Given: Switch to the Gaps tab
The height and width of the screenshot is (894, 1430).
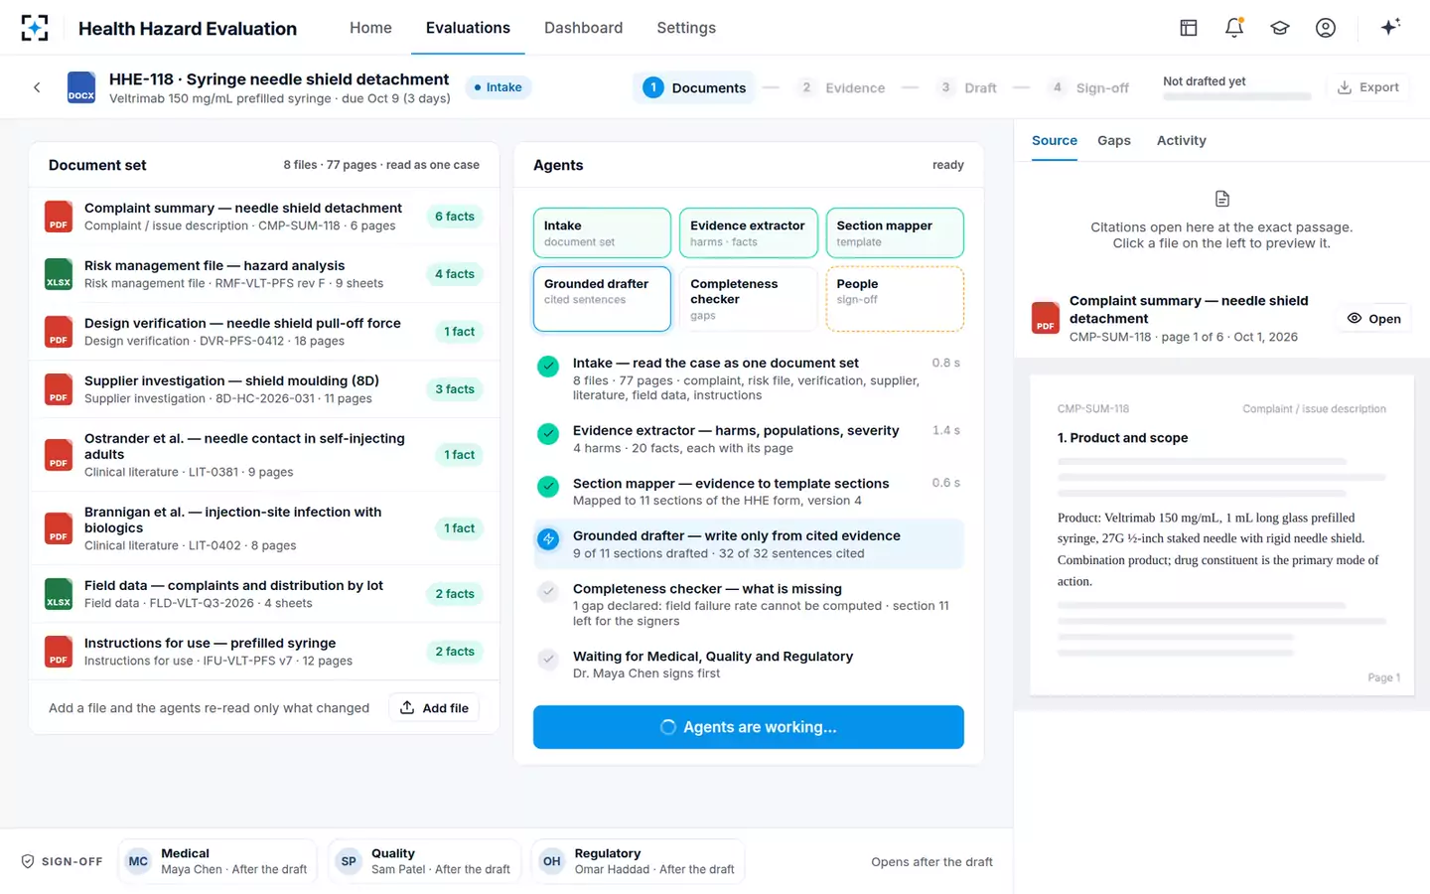Looking at the screenshot, I should click(x=1114, y=141).
